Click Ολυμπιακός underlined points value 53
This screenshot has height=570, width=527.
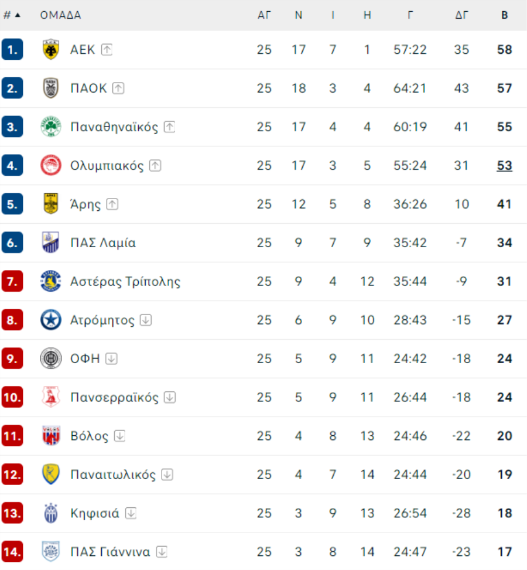coord(504,166)
